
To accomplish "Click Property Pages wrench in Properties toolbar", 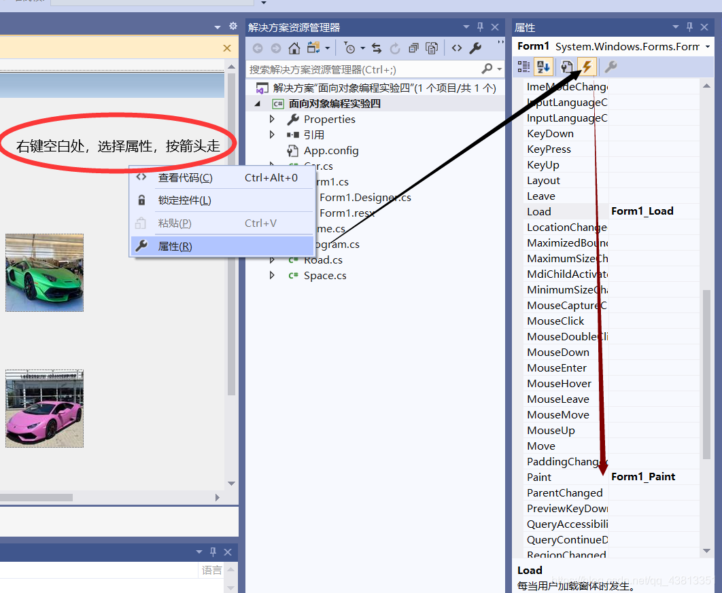I will (x=611, y=67).
